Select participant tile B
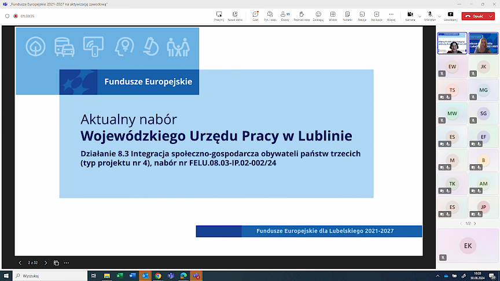This screenshot has width=500, height=281. click(483, 160)
